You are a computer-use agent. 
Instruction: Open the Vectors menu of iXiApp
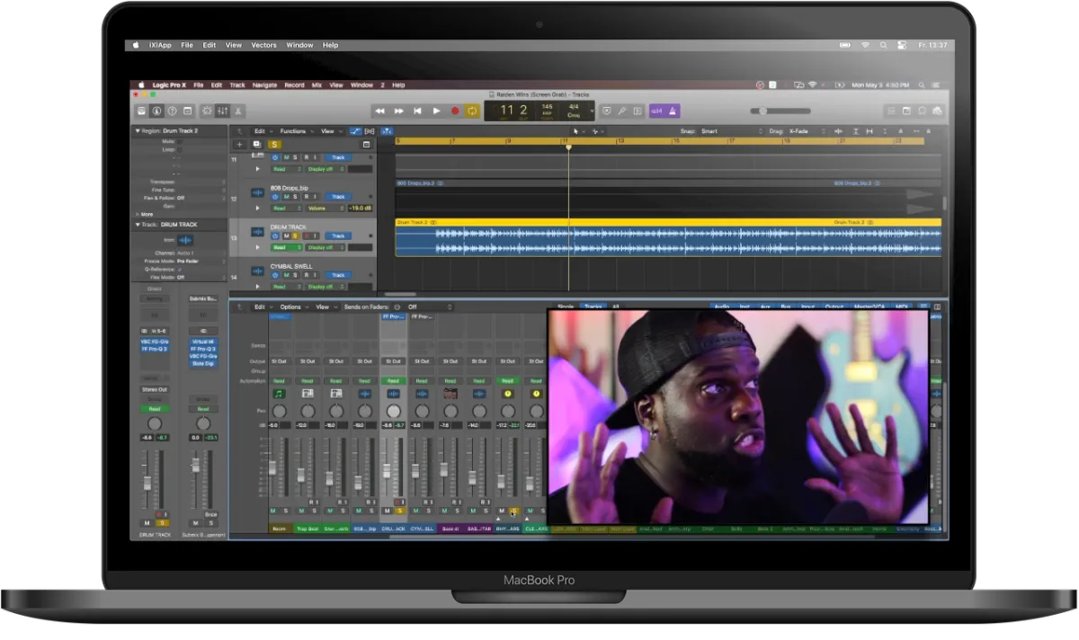(x=263, y=45)
